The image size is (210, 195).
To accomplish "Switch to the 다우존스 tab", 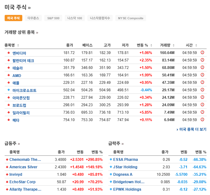I will point(33,18).
